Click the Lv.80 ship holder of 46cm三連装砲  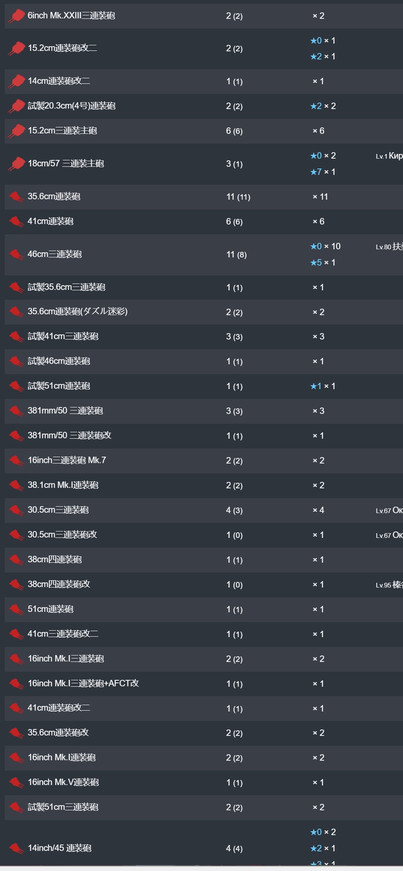(389, 247)
